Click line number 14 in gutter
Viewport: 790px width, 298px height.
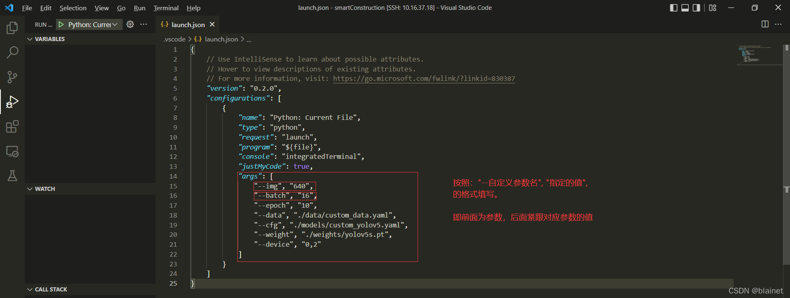173,176
